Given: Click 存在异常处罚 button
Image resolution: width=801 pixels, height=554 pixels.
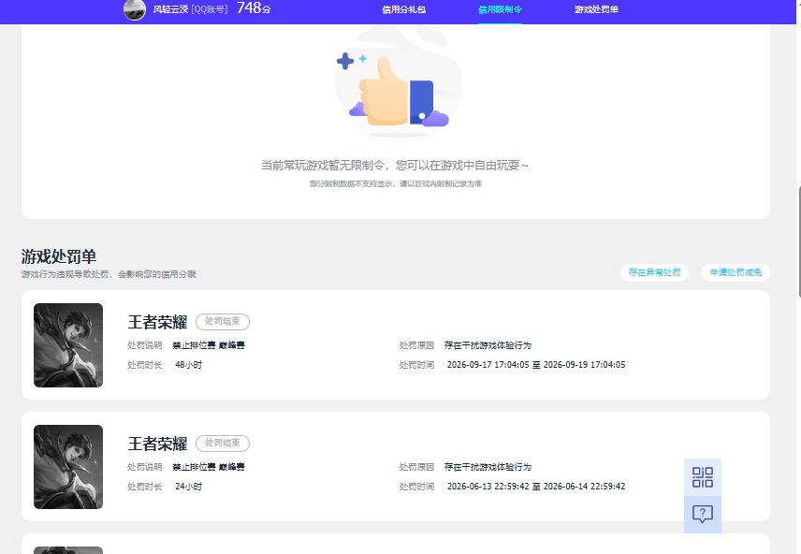Looking at the screenshot, I should (x=654, y=272).
